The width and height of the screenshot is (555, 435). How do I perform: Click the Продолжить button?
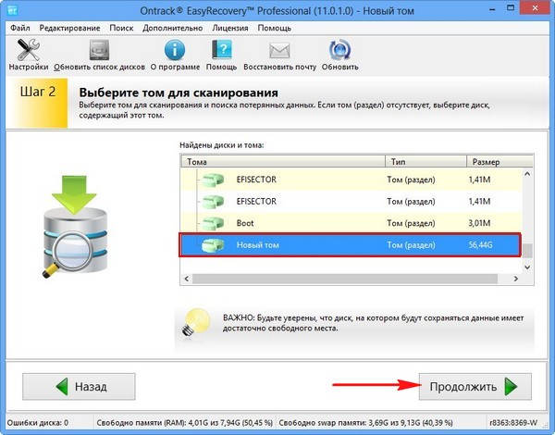click(475, 387)
